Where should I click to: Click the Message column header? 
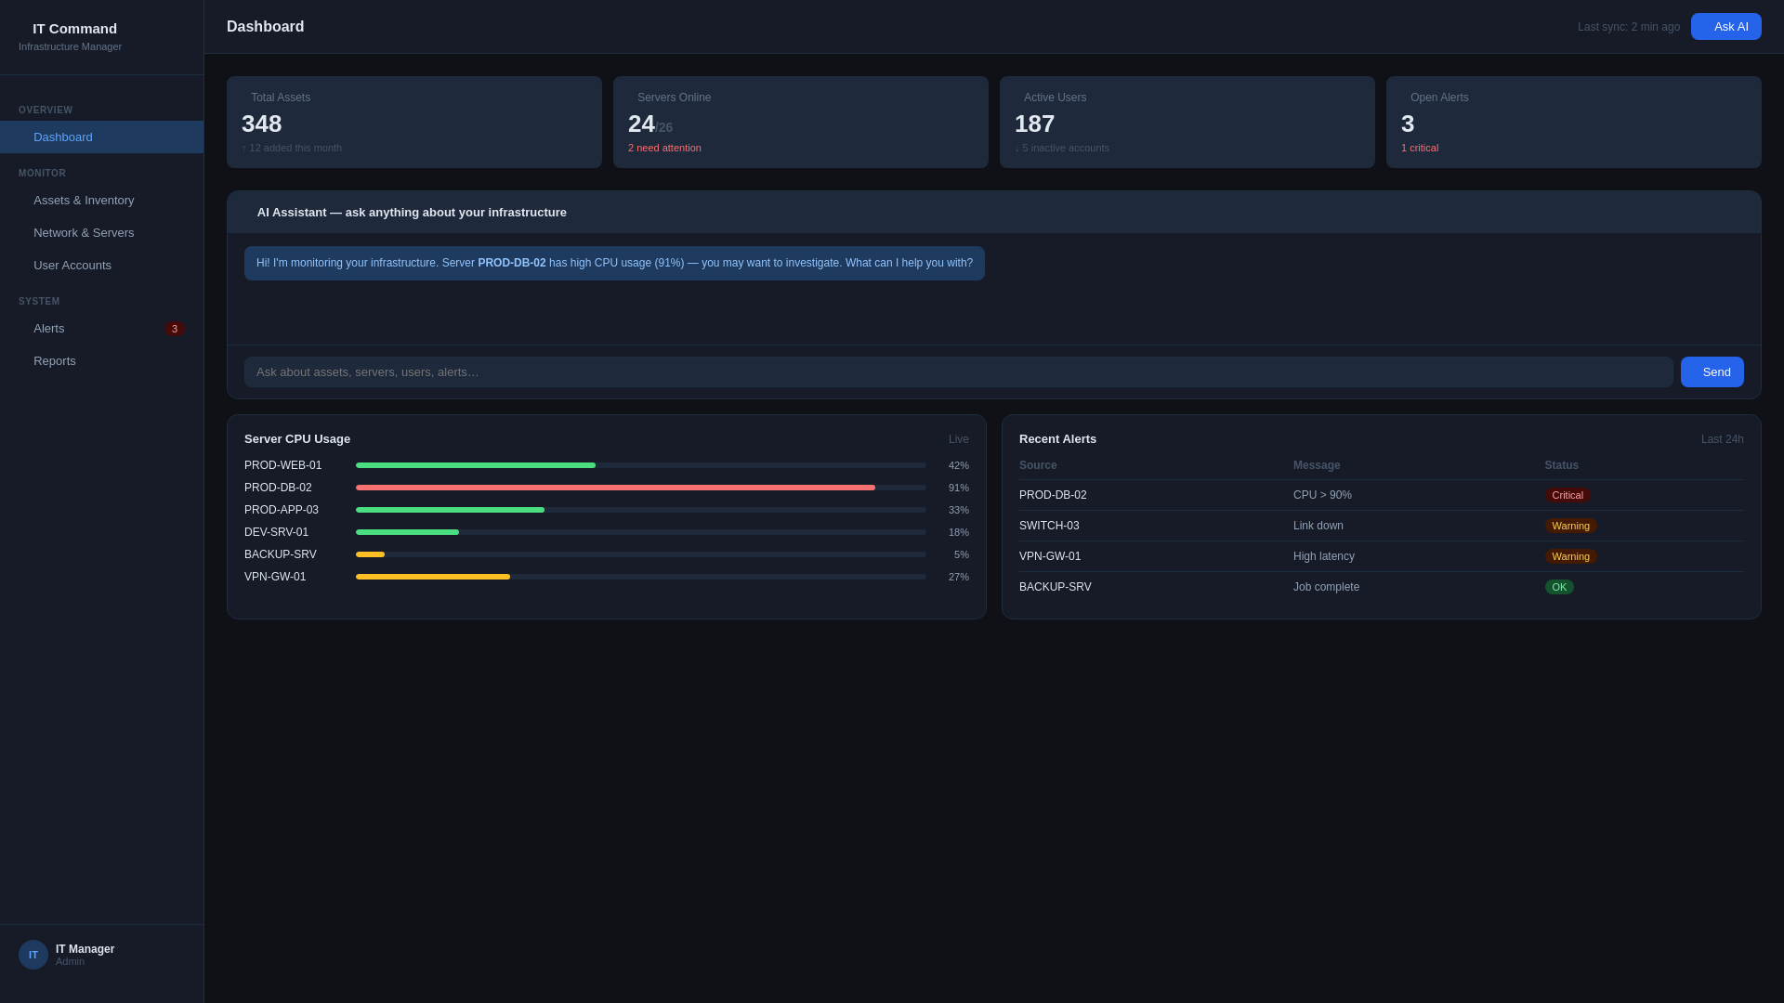[x=1317, y=466]
